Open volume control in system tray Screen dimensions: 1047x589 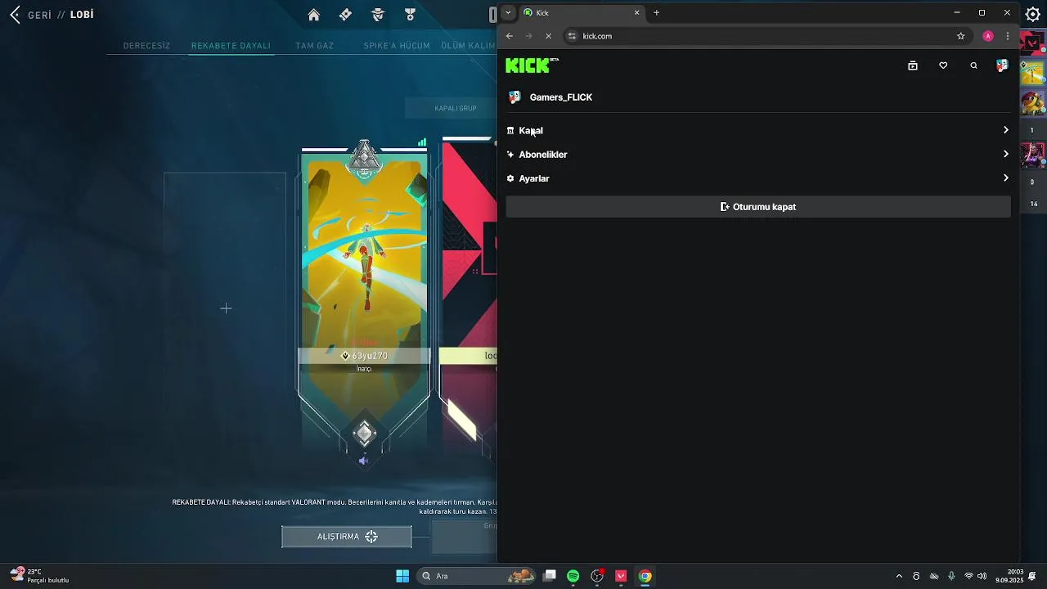tap(982, 576)
